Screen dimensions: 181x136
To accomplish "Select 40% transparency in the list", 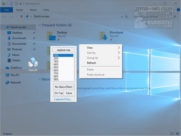I will click(x=63, y=64).
